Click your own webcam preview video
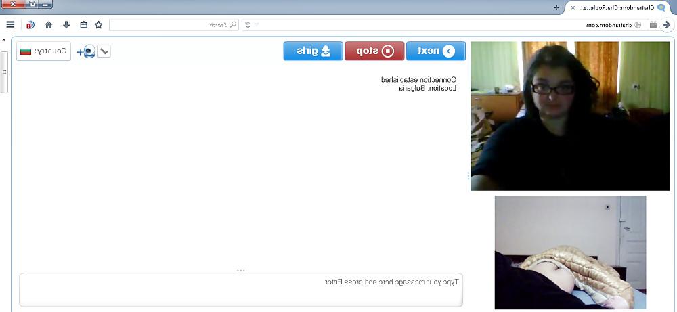This screenshot has height=312, width=677. tap(570, 252)
